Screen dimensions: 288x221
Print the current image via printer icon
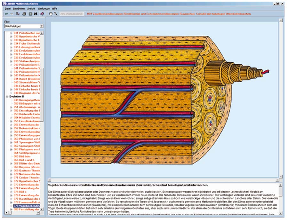click(x=24, y=14)
